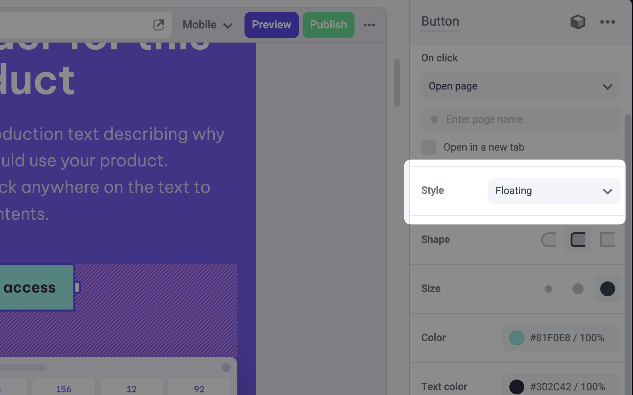Choose the large size dot
Viewport: 633px width, 395px height.
(x=607, y=289)
